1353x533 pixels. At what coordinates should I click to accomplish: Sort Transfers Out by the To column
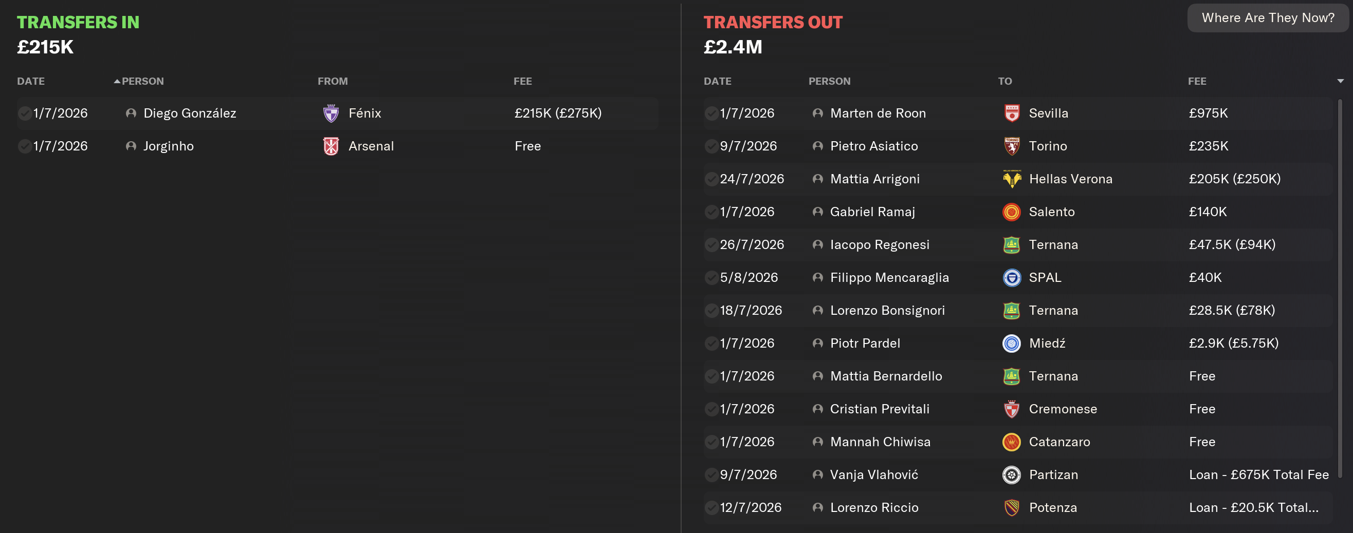pyautogui.click(x=1005, y=81)
